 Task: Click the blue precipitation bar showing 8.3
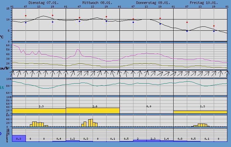(x=19, y=138)
